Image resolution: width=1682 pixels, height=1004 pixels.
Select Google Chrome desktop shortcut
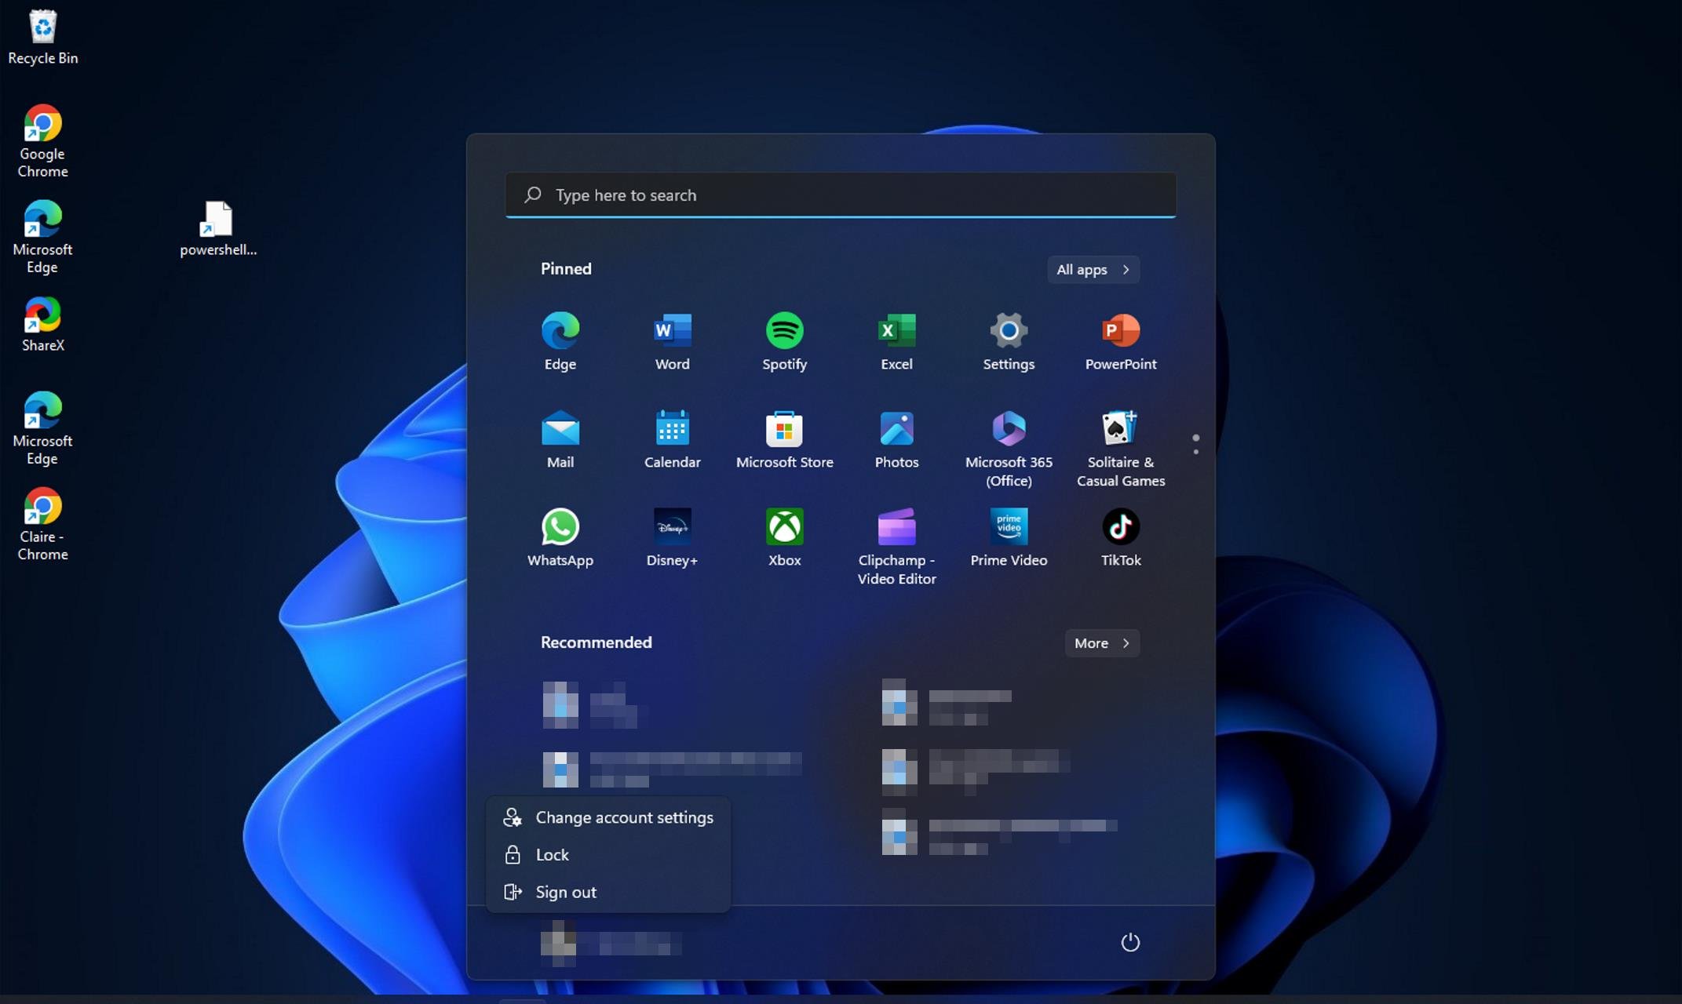[x=42, y=141]
